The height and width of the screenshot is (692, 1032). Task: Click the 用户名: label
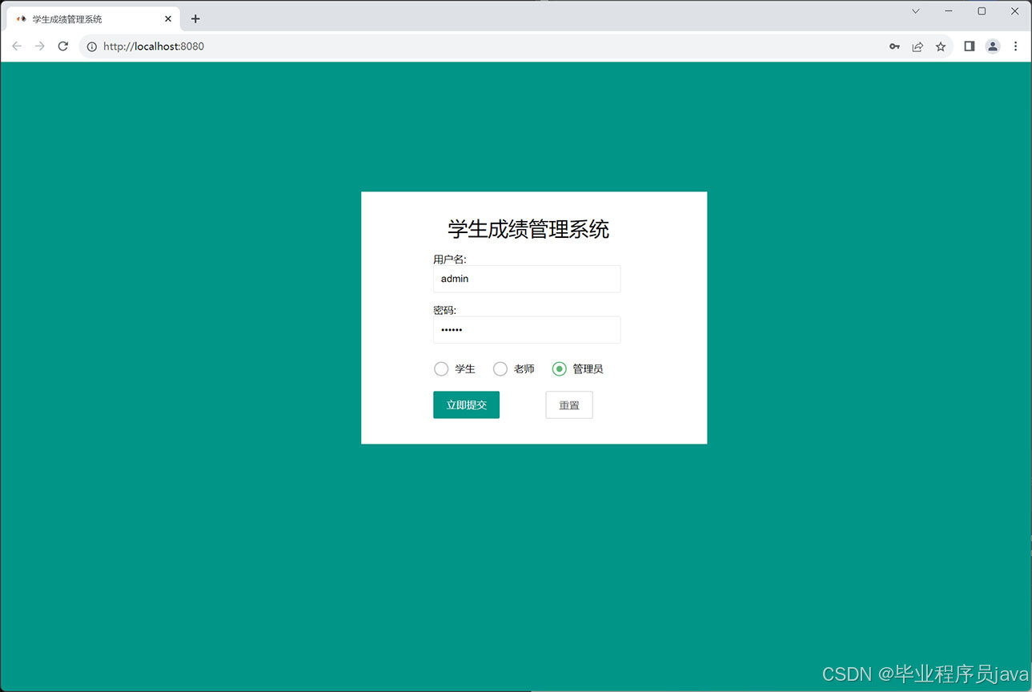[x=450, y=259]
